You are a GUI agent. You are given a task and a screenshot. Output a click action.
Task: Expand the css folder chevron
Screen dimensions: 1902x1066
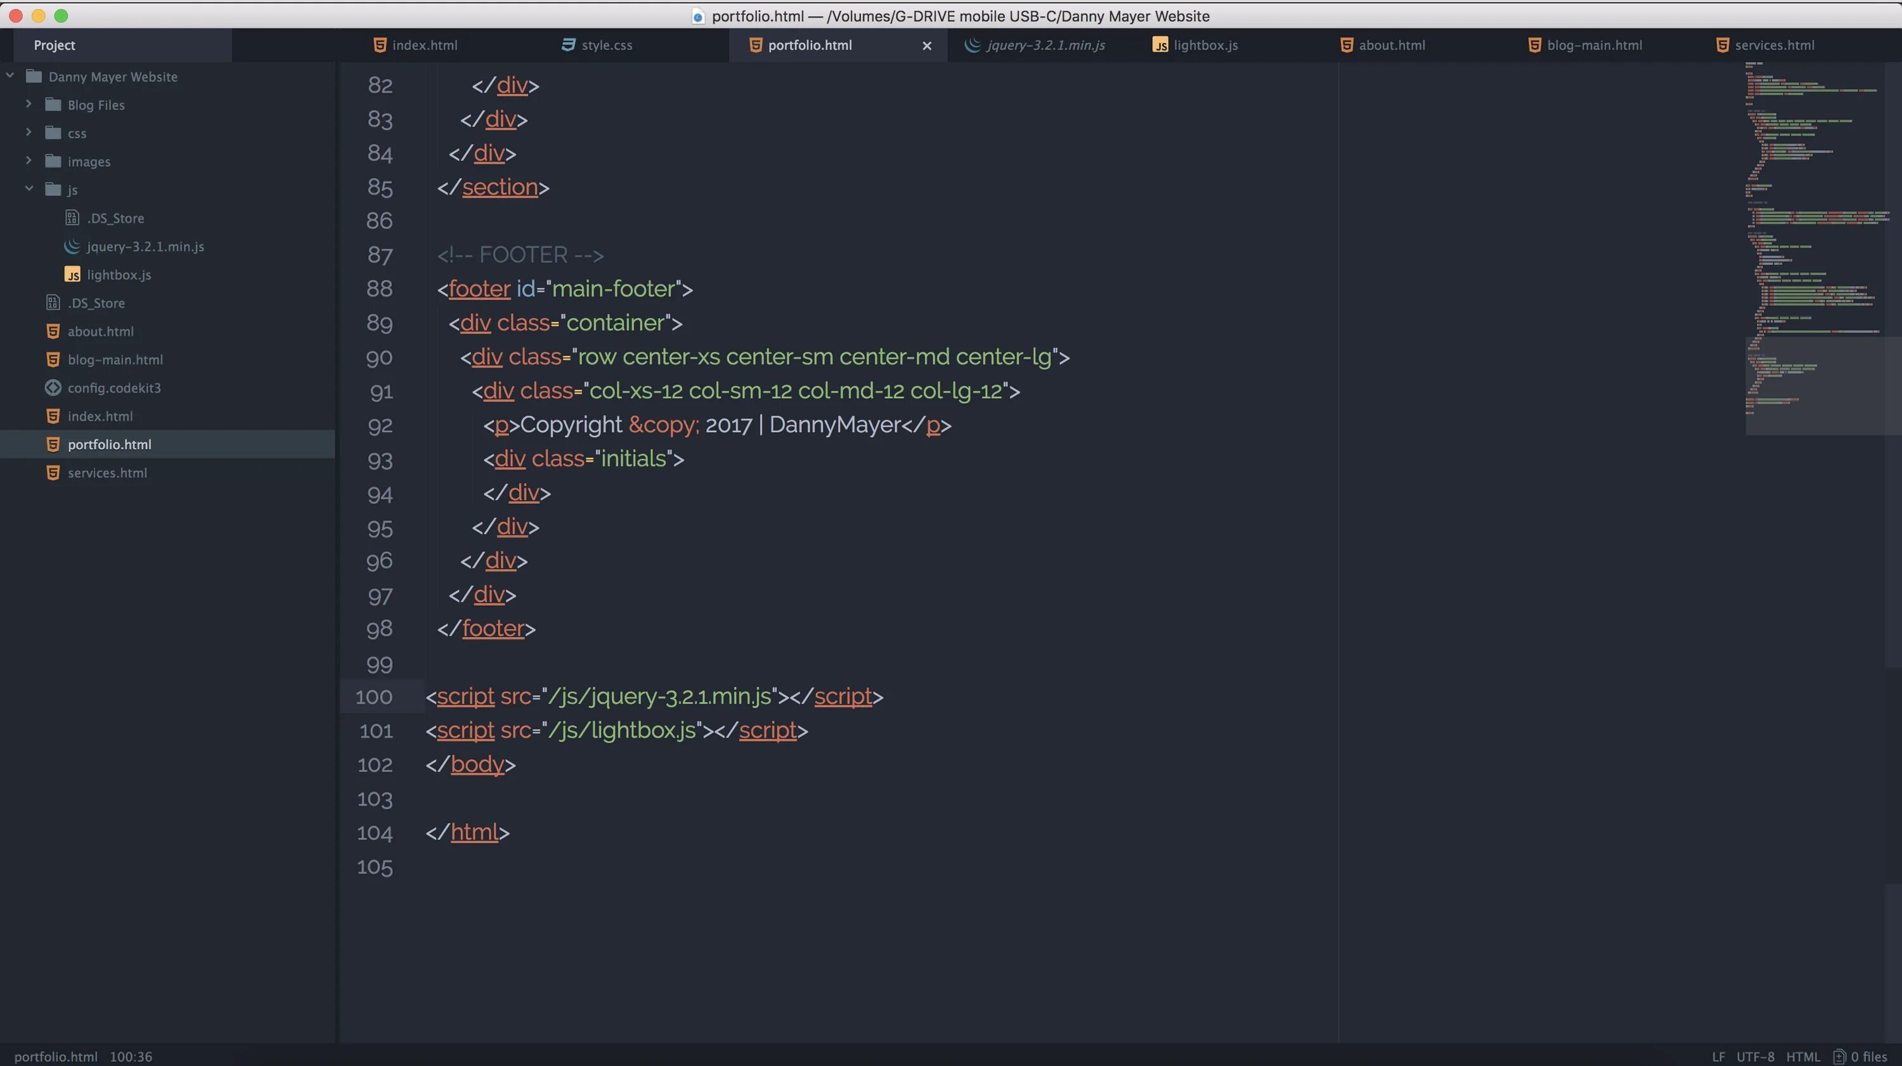(29, 133)
